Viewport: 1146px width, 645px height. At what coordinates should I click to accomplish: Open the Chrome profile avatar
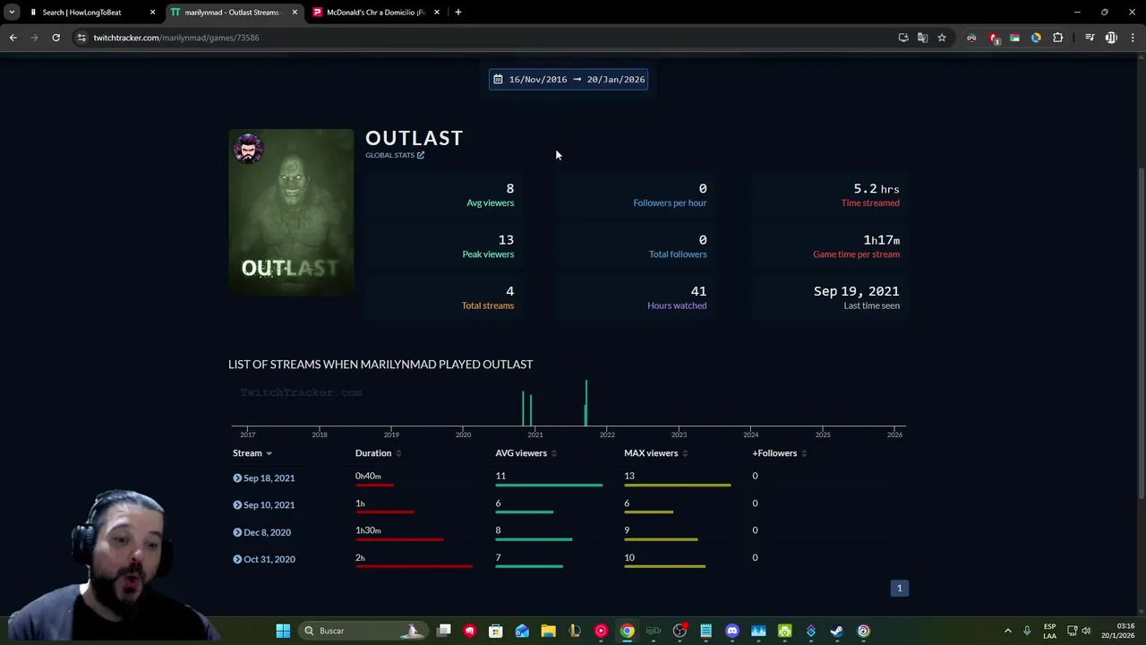pyautogui.click(x=1111, y=38)
